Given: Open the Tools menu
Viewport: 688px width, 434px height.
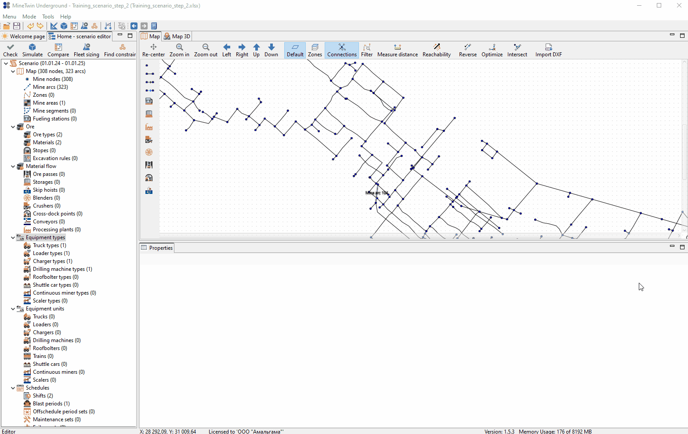Looking at the screenshot, I should click(x=48, y=17).
